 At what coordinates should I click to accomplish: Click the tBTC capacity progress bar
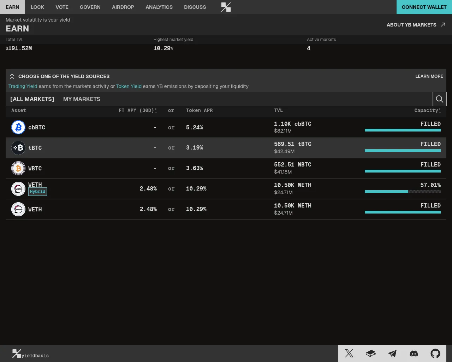(x=403, y=151)
